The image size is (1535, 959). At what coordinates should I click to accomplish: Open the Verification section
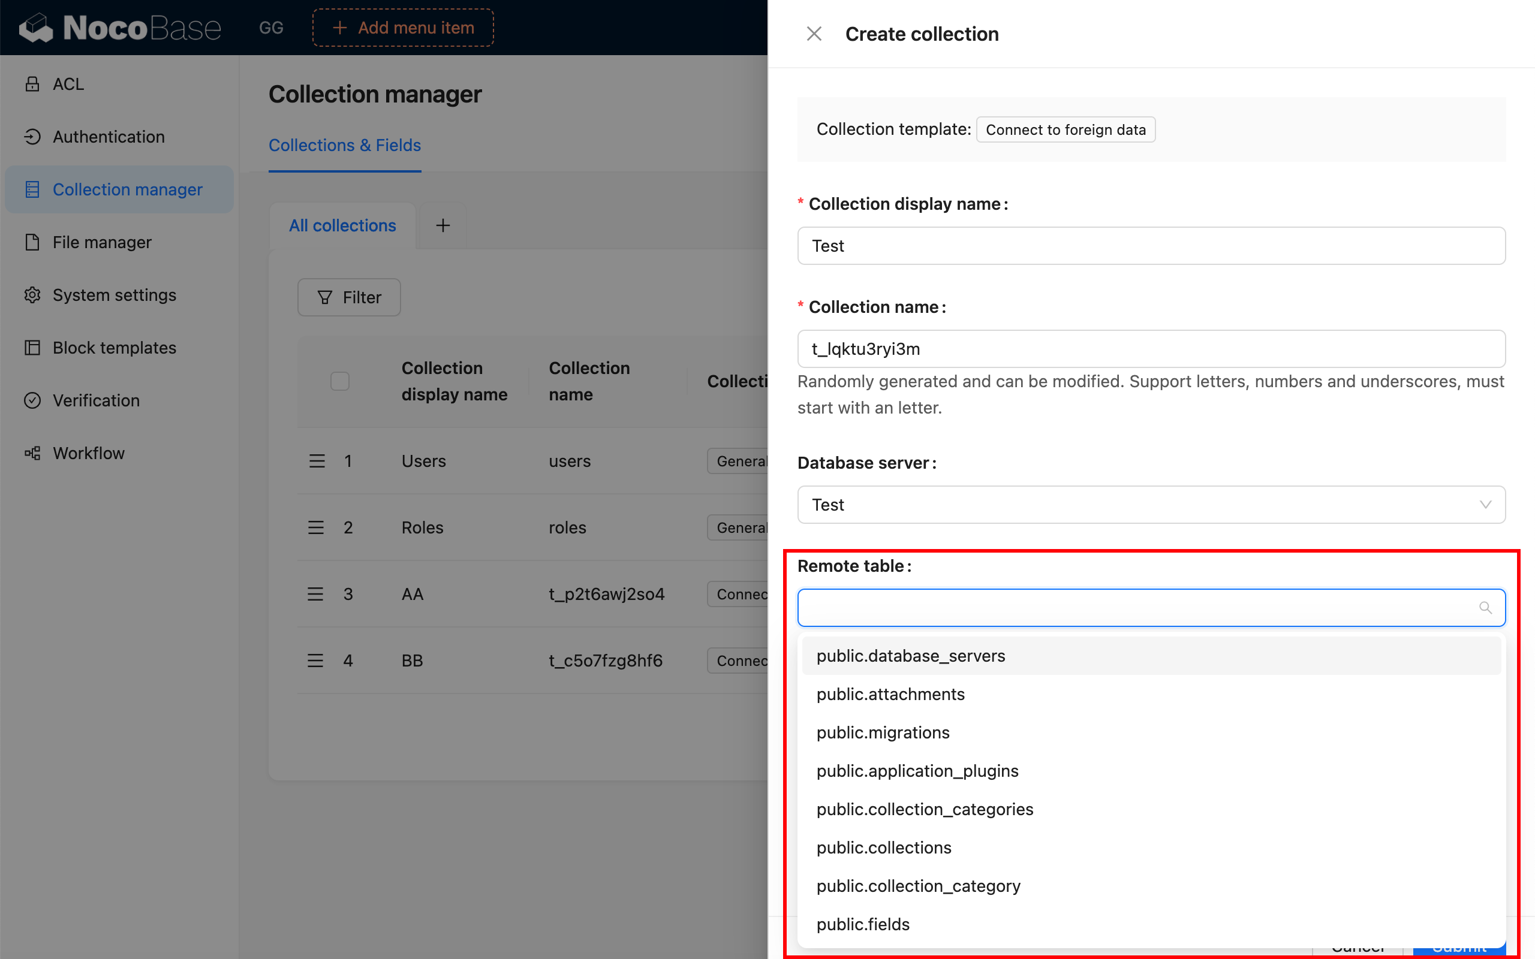pos(96,400)
